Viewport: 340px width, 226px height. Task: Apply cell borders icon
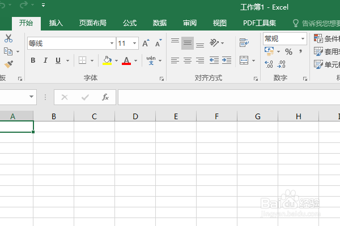coord(82,60)
